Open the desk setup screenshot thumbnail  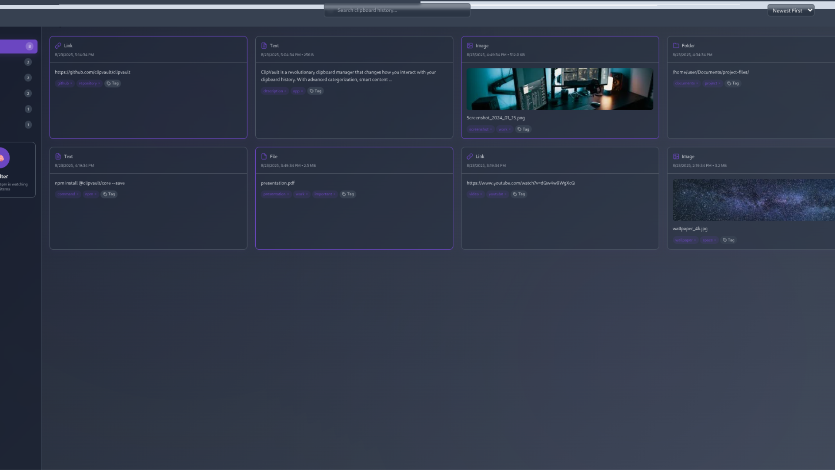560,89
